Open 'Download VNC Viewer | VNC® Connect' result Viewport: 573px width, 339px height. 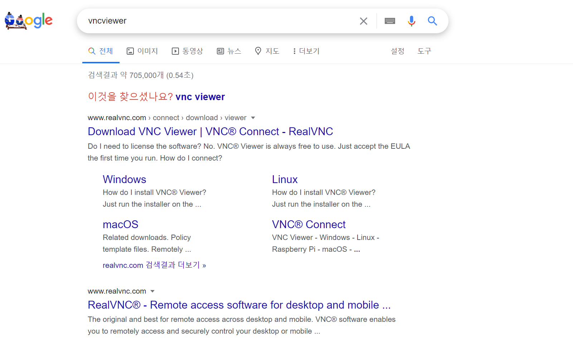[x=210, y=132]
